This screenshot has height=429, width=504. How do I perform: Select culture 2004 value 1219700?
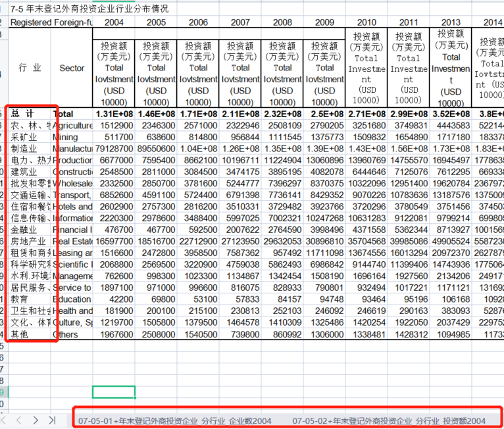click(114, 322)
